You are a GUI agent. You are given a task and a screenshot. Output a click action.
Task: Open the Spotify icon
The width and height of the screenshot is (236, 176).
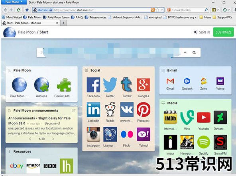pyautogui.click(x=203, y=142)
